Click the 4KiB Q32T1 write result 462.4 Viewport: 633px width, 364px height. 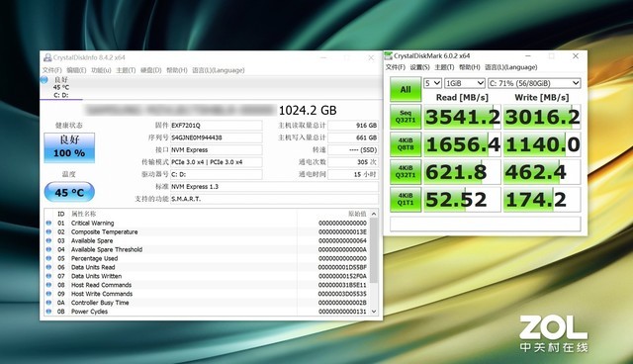tap(542, 172)
